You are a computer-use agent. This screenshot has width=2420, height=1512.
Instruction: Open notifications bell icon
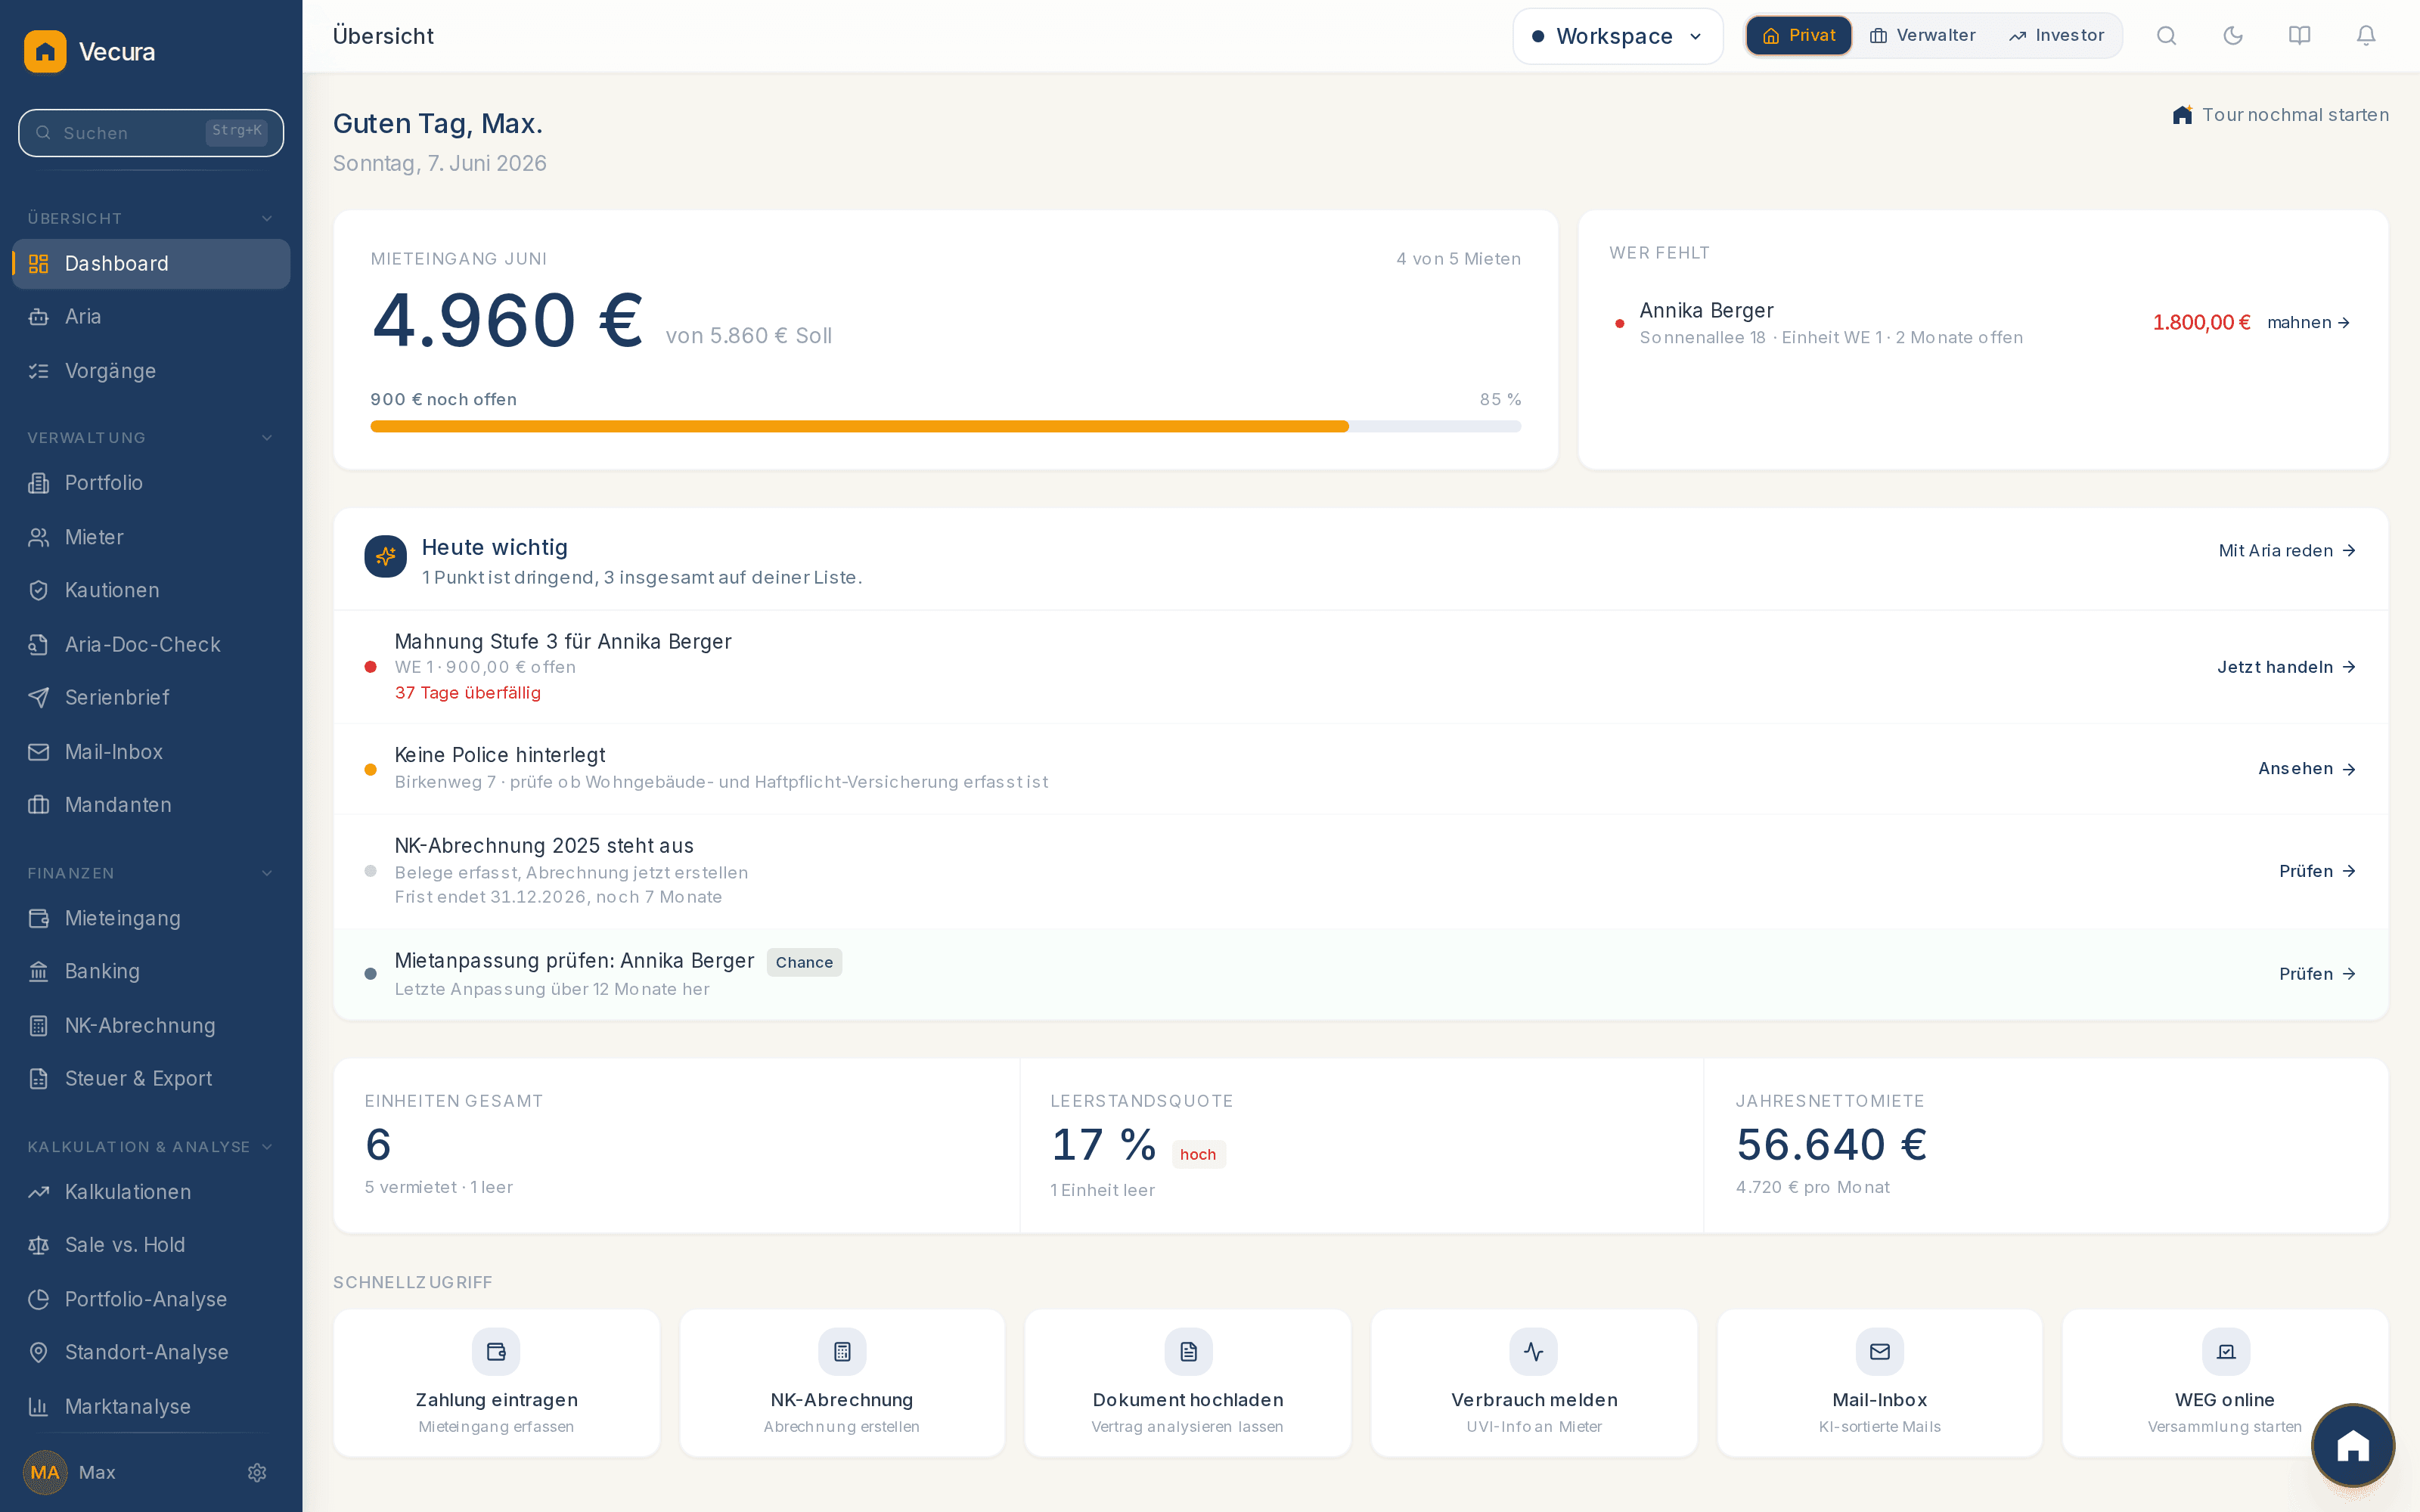point(2366,36)
